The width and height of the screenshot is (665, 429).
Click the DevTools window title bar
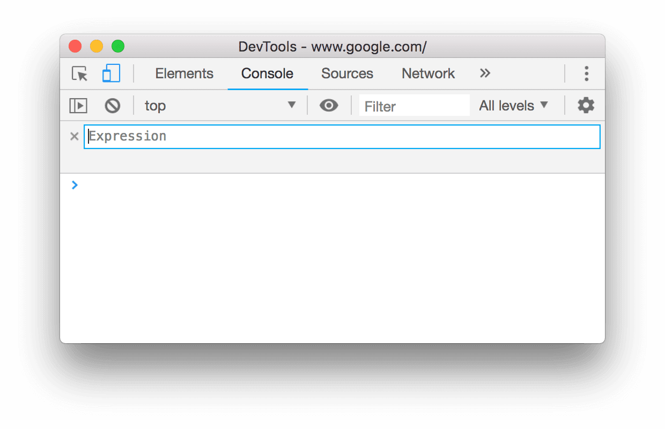(x=332, y=46)
